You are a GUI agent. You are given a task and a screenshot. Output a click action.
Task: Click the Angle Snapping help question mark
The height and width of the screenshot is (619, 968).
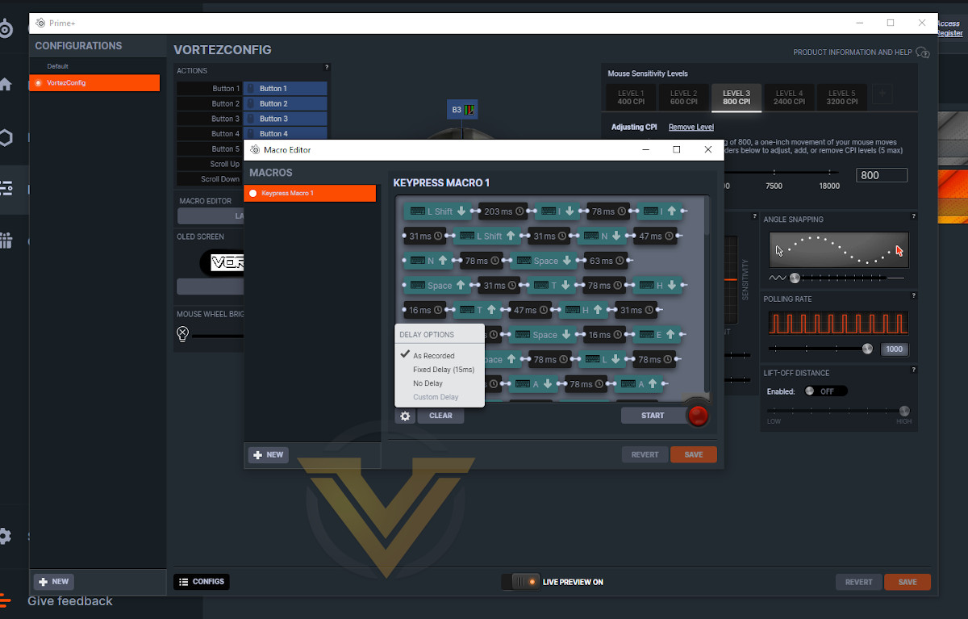913,216
